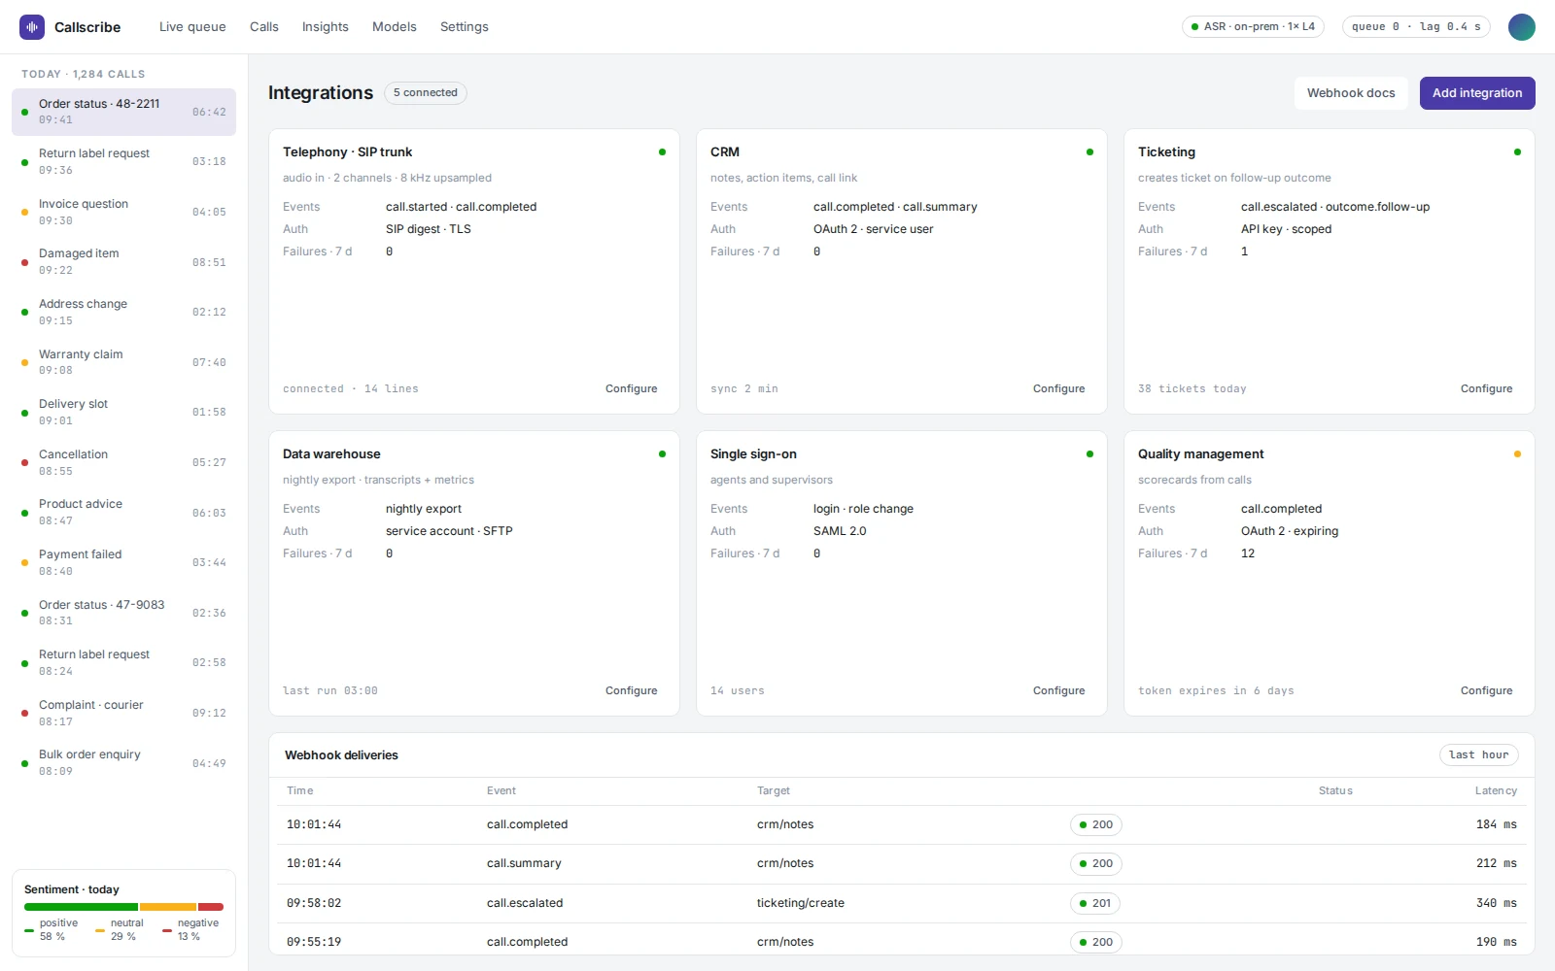Go to the Calls tab

click(x=264, y=27)
